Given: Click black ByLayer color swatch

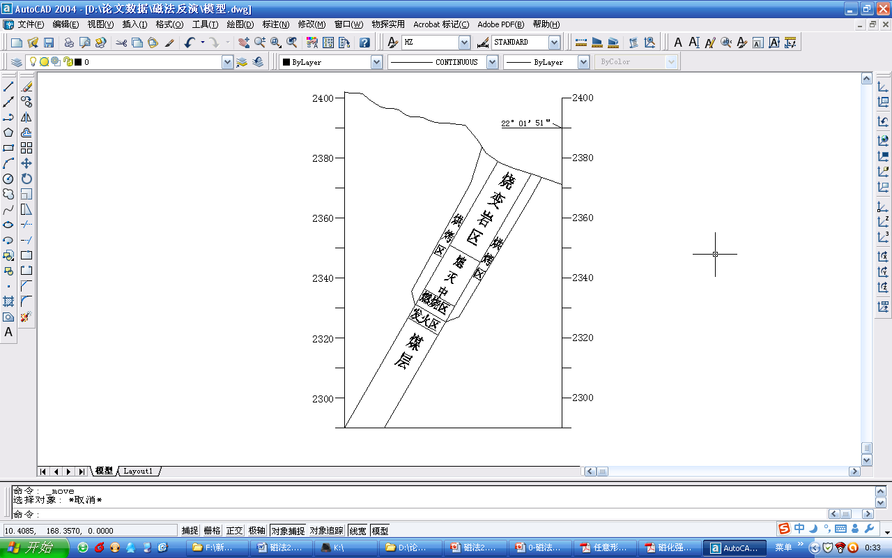Looking at the screenshot, I should (286, 62).
